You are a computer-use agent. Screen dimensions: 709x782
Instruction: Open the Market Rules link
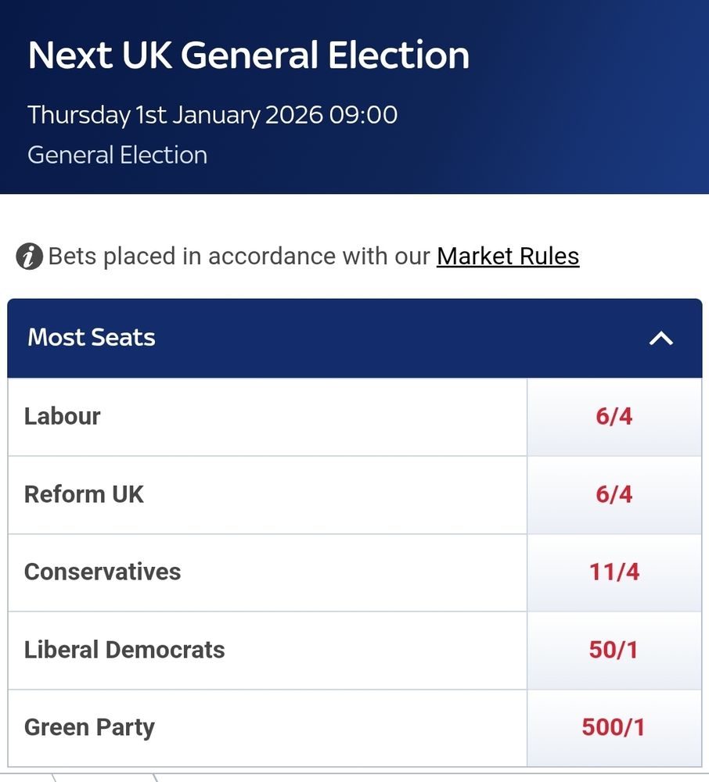(x=508, y=256)
